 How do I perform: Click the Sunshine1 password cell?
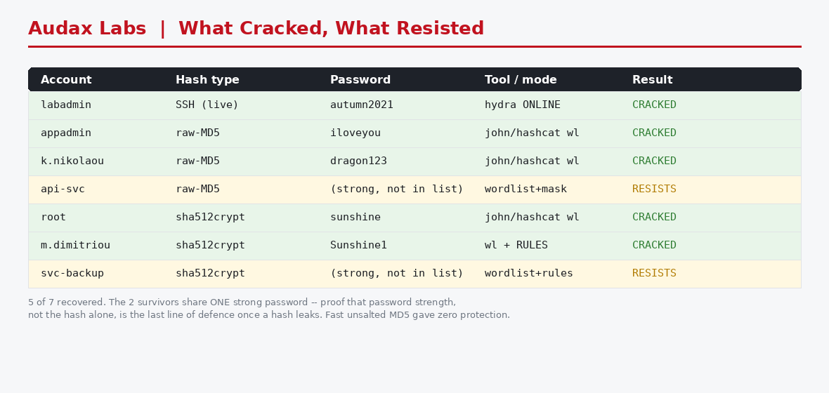(x=358, y=244)
